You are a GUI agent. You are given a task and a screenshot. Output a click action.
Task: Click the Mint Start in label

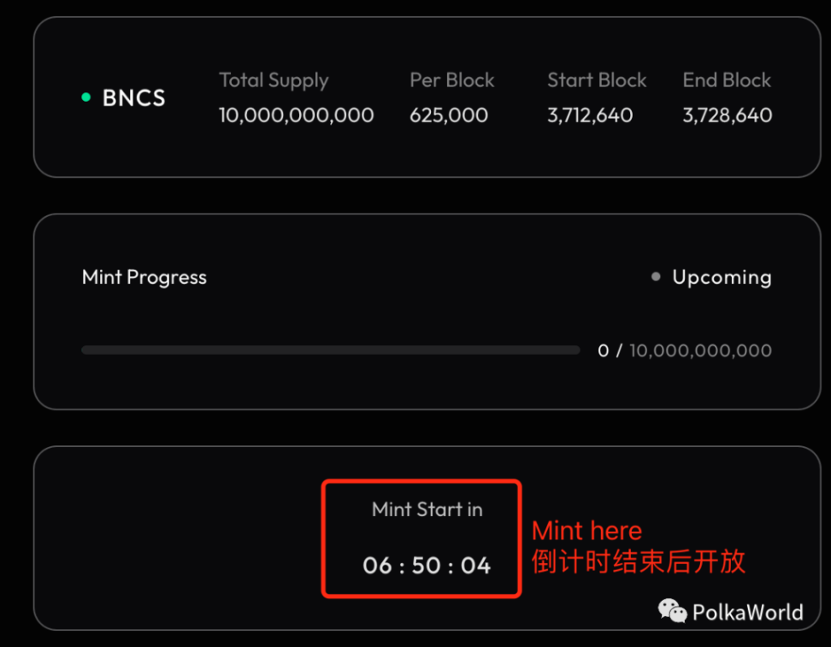pos(427,509)
